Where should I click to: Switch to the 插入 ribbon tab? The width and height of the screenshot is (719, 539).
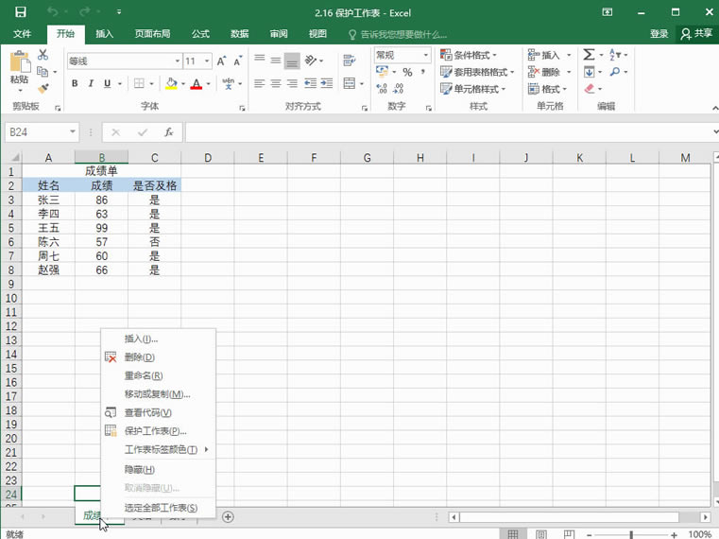click(x=104, y=33)
